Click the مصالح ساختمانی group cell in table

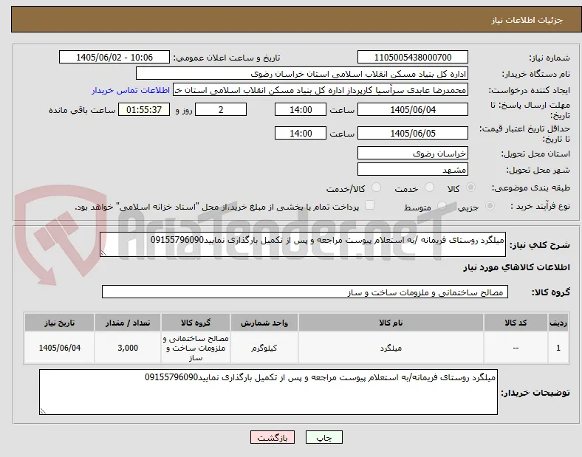(x=196, y=348)
